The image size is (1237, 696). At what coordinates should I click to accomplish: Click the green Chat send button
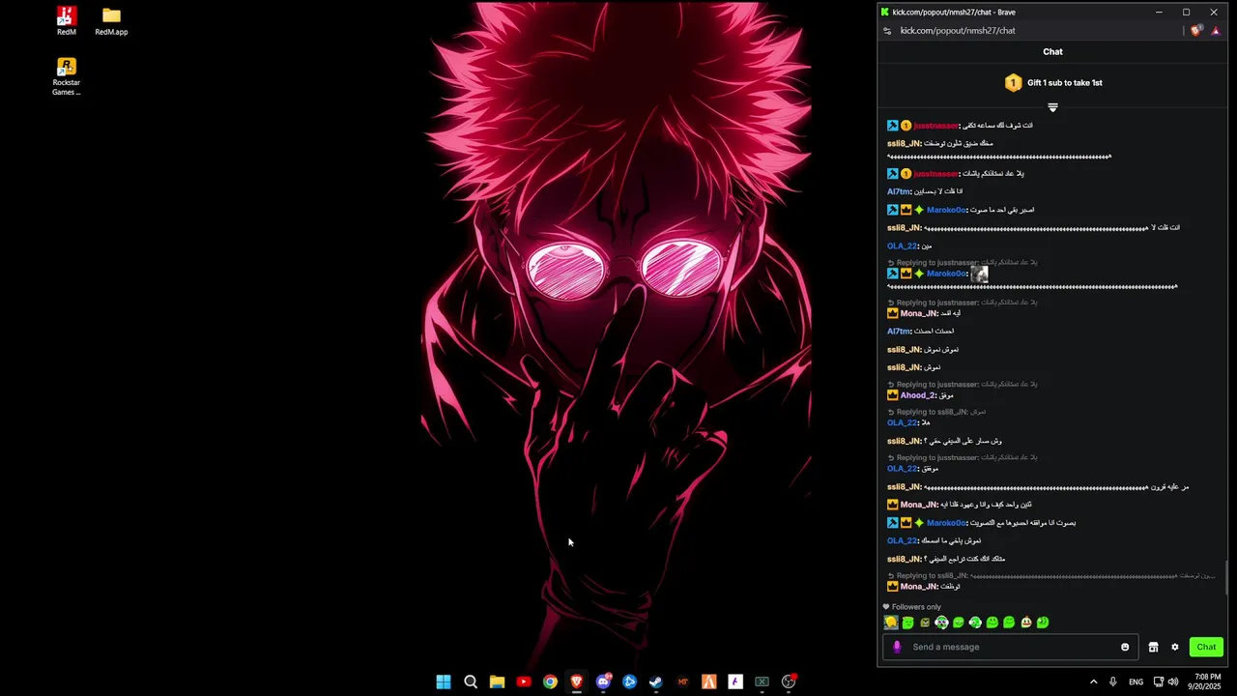point(1206,647)
